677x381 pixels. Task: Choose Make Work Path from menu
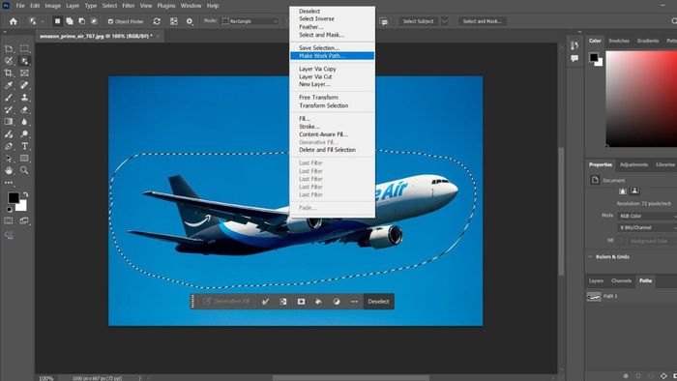[332, 56]
